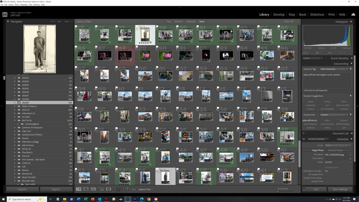Image resolution: width=359 pixels, height=202 pixels.
Task: Select Attribute filter in Library Filter
Action: coord(179,22)
